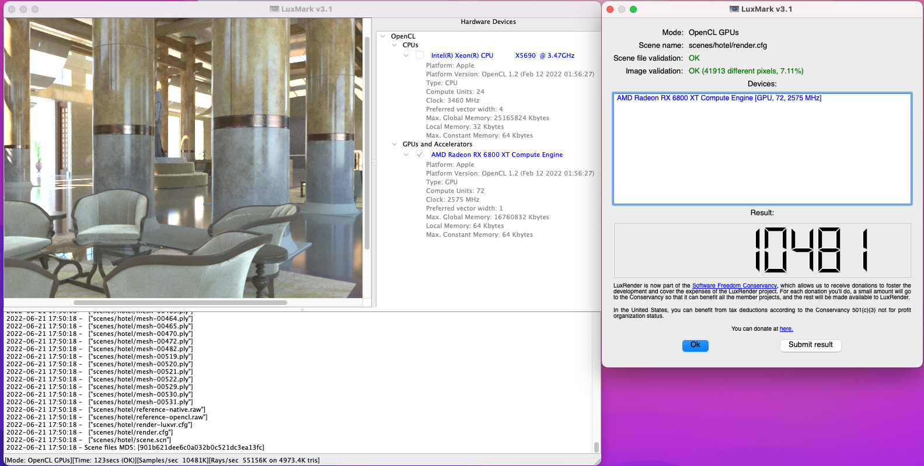
Task: Collapse the CPUs tree node
Action: (x=395, y=45)
